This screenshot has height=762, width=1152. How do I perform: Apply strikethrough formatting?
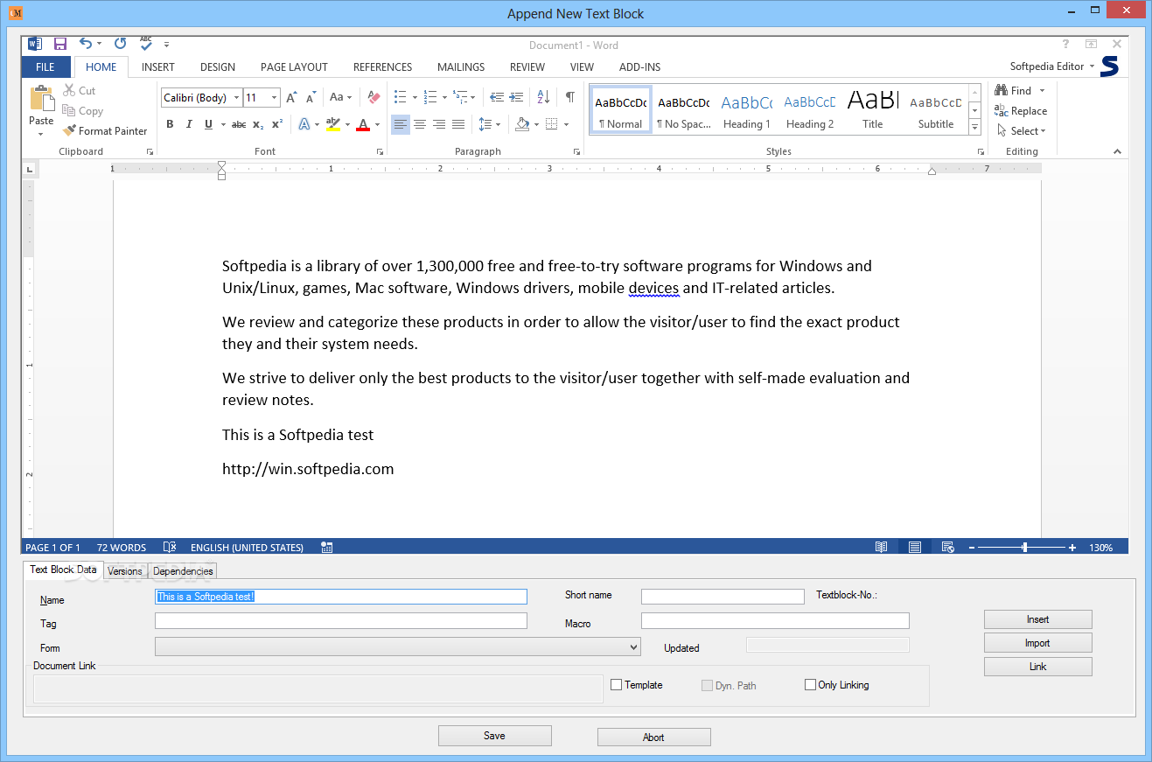[x=237, y=124]
